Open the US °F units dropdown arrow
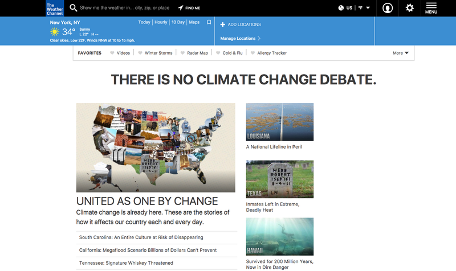Screen dimensions: 456x271 [368, 8]
